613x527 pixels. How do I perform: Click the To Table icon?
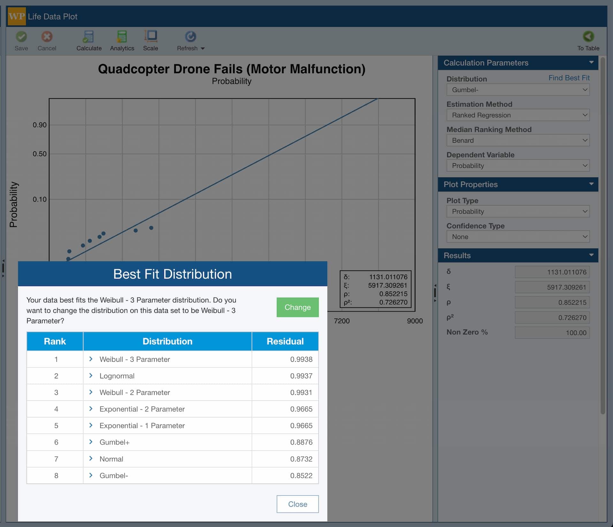tap(588, 40)
